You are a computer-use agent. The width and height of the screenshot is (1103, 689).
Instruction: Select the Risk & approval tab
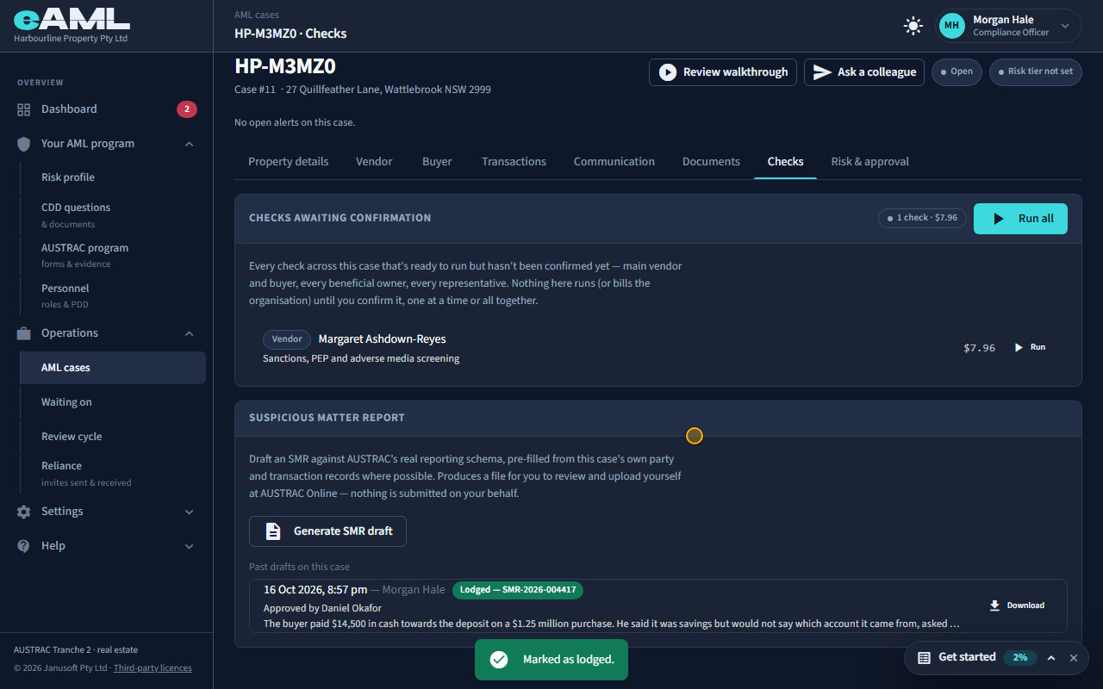coord(870,162)
